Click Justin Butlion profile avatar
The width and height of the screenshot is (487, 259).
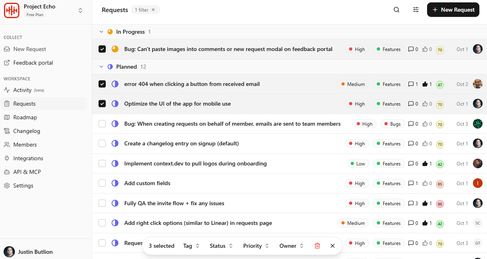coord(9,252)
